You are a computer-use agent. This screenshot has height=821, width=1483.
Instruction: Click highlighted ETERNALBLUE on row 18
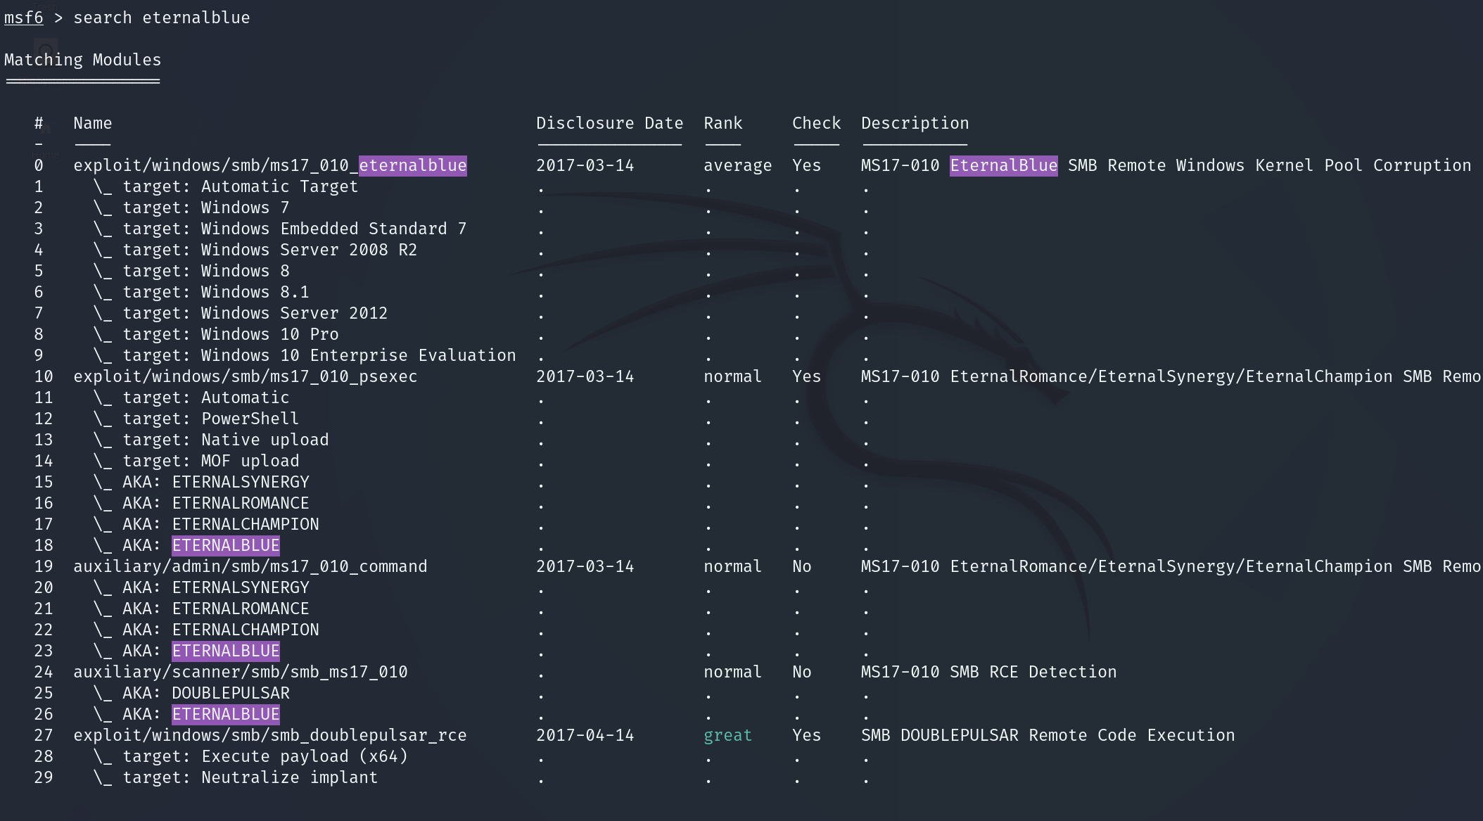tap(225, 545)
